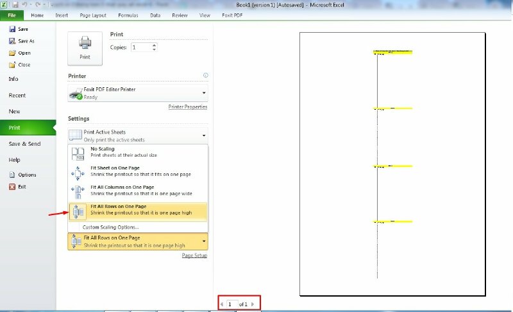
Task: Click the printer info icon beside Printer heading
Action: coord(205,75)
